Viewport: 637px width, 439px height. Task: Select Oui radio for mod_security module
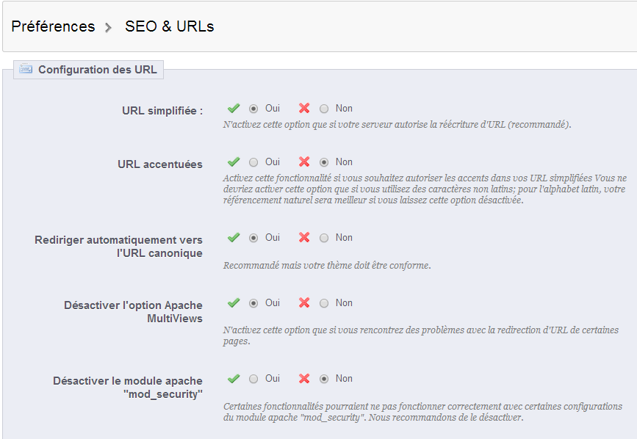(x=253, y=379)
